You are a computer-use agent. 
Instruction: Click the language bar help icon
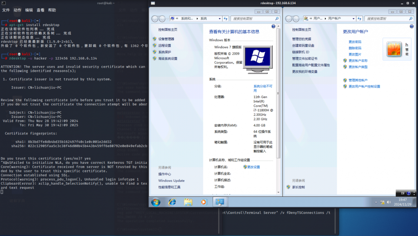pos(409,194)
